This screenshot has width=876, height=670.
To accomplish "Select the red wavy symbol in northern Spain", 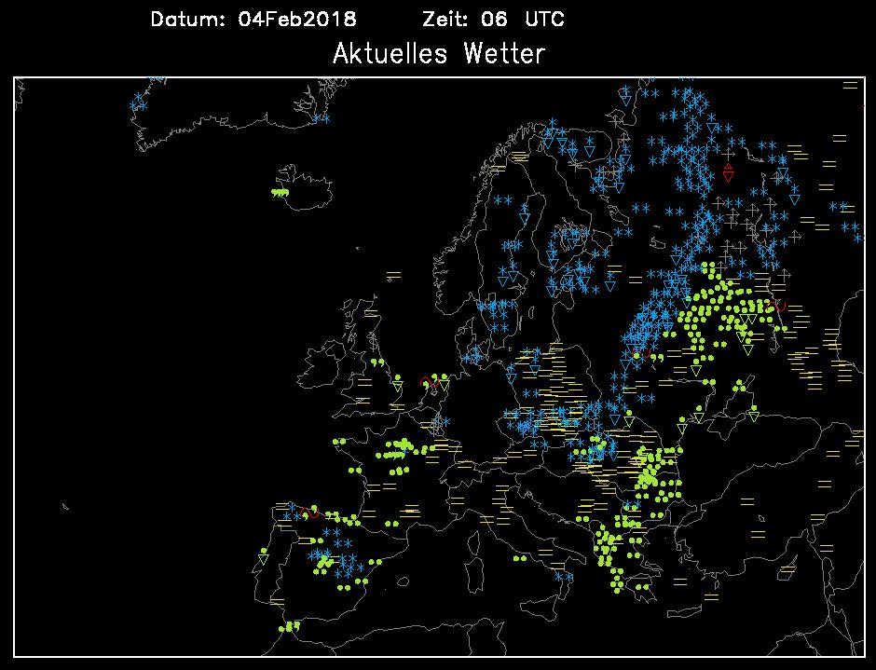I will coord(309,512).
